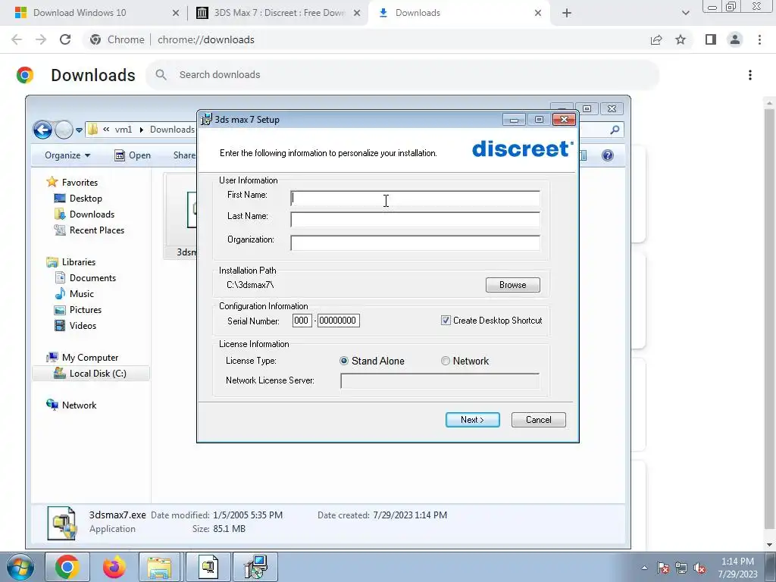The width and height of the screenshot is (776, 582).
Task: Click the network status tray icon
Action: point(681,568)
